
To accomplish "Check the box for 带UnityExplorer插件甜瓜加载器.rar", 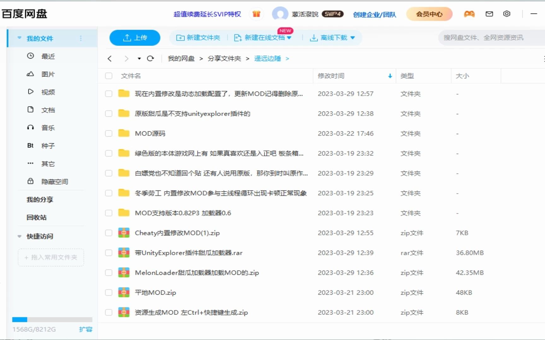I will pos(109,253).
